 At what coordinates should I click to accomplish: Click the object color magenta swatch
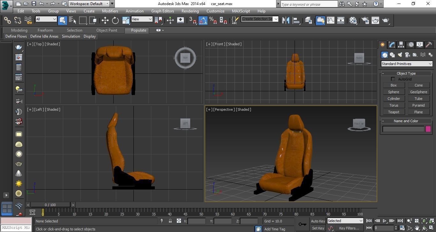point(428,129)
